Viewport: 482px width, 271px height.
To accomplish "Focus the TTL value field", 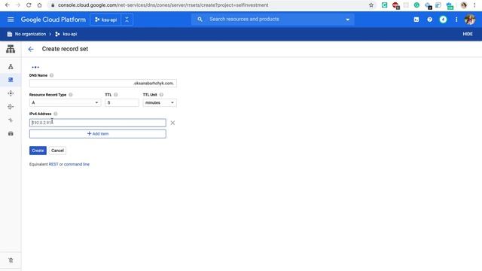I will 122,102.
